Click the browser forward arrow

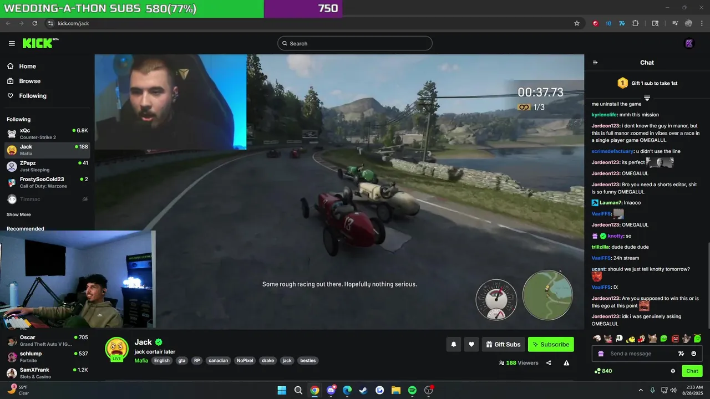[21, 23]
